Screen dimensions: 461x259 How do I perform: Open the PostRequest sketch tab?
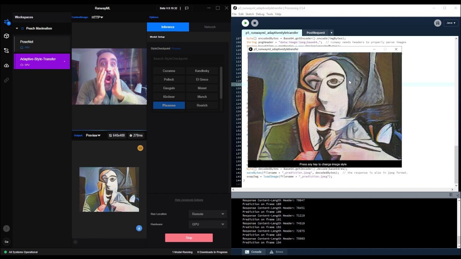(x=315, y=33)
